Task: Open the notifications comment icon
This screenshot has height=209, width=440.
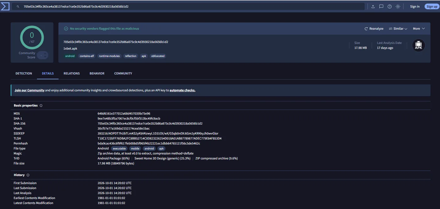Action: (381, 7)
